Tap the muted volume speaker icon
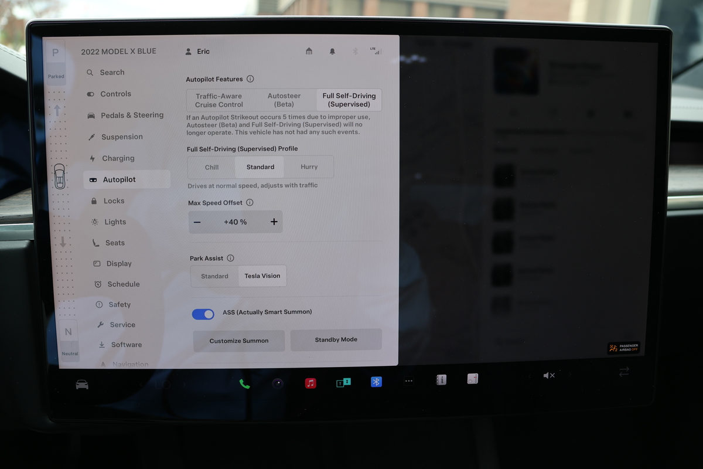703x469 pixels. (549, 375)
